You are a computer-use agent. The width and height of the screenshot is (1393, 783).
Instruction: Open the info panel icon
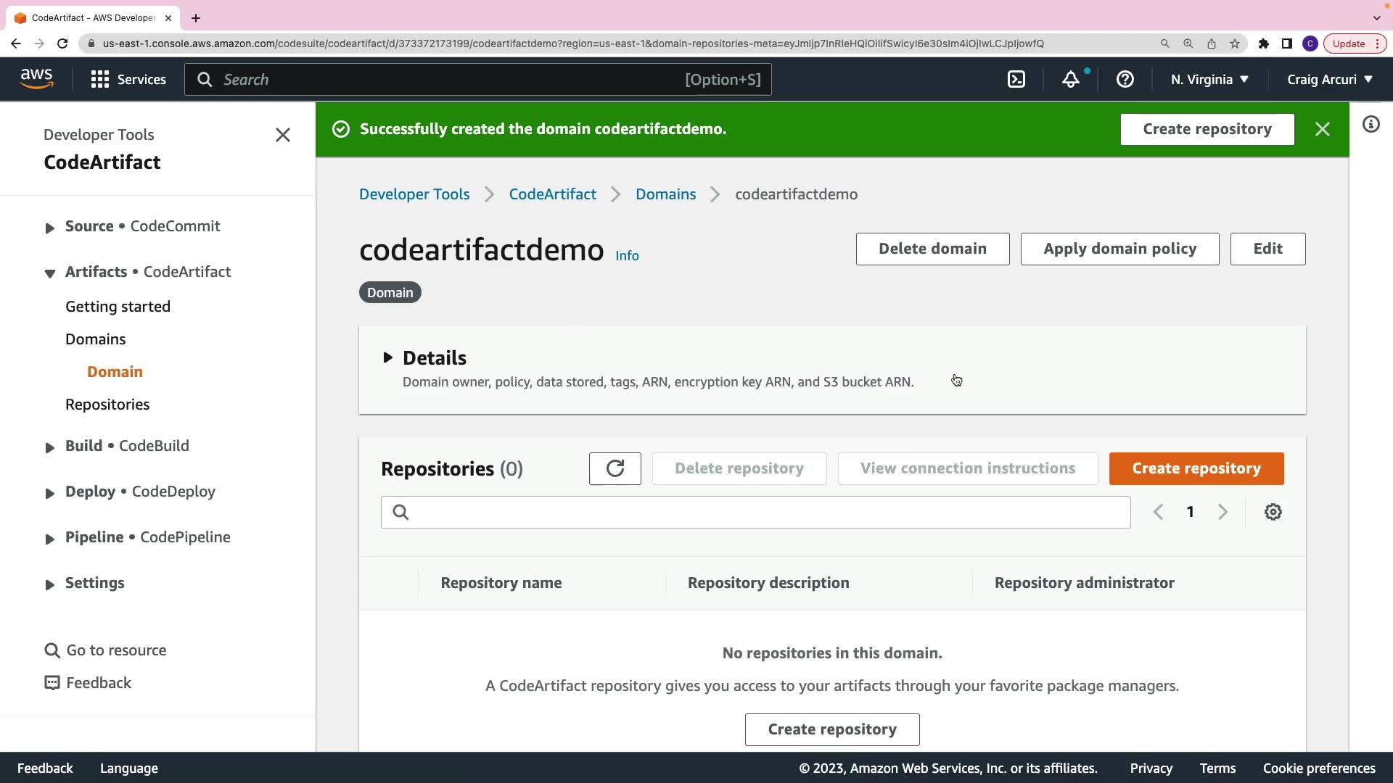(1371, 125)
